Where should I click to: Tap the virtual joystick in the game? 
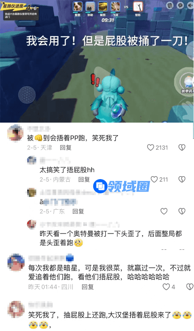click(x=27, y=95)
